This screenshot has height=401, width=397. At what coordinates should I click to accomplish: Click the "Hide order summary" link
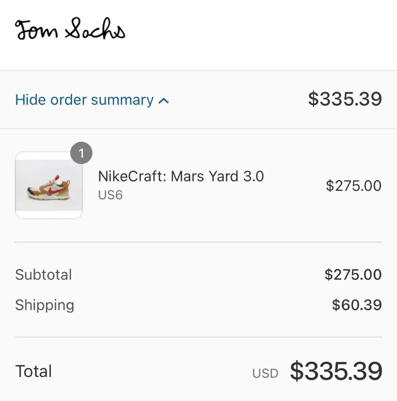click(x=84, y=100)
